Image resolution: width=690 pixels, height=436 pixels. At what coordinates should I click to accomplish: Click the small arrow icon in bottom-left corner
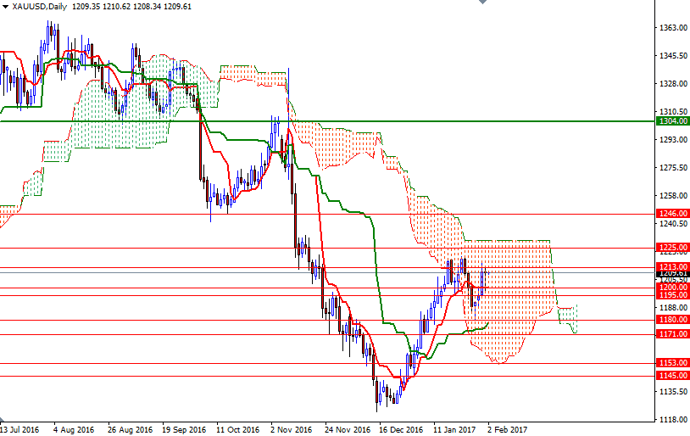[x=3, y=420]
